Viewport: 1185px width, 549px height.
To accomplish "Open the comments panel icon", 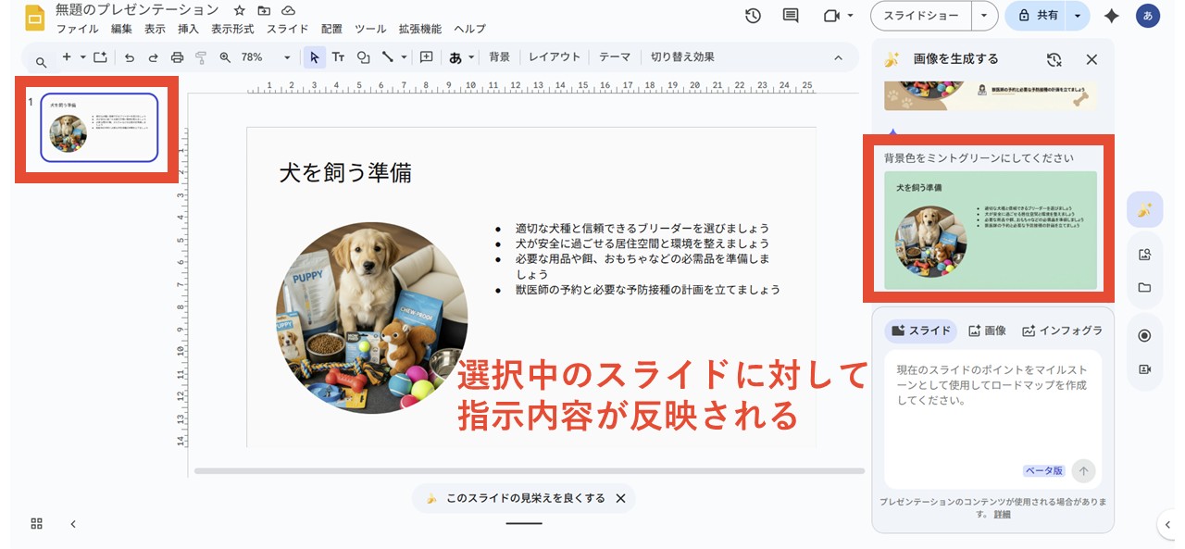I will [x=791, y=16].
